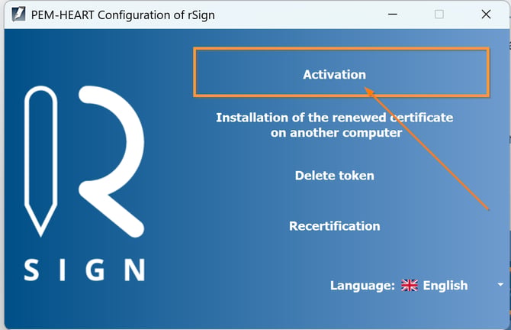The width and height of the screenshot is (511, 330).
Task: Minimize the PEM-HEART Configuration window
Action: [393, 15]
